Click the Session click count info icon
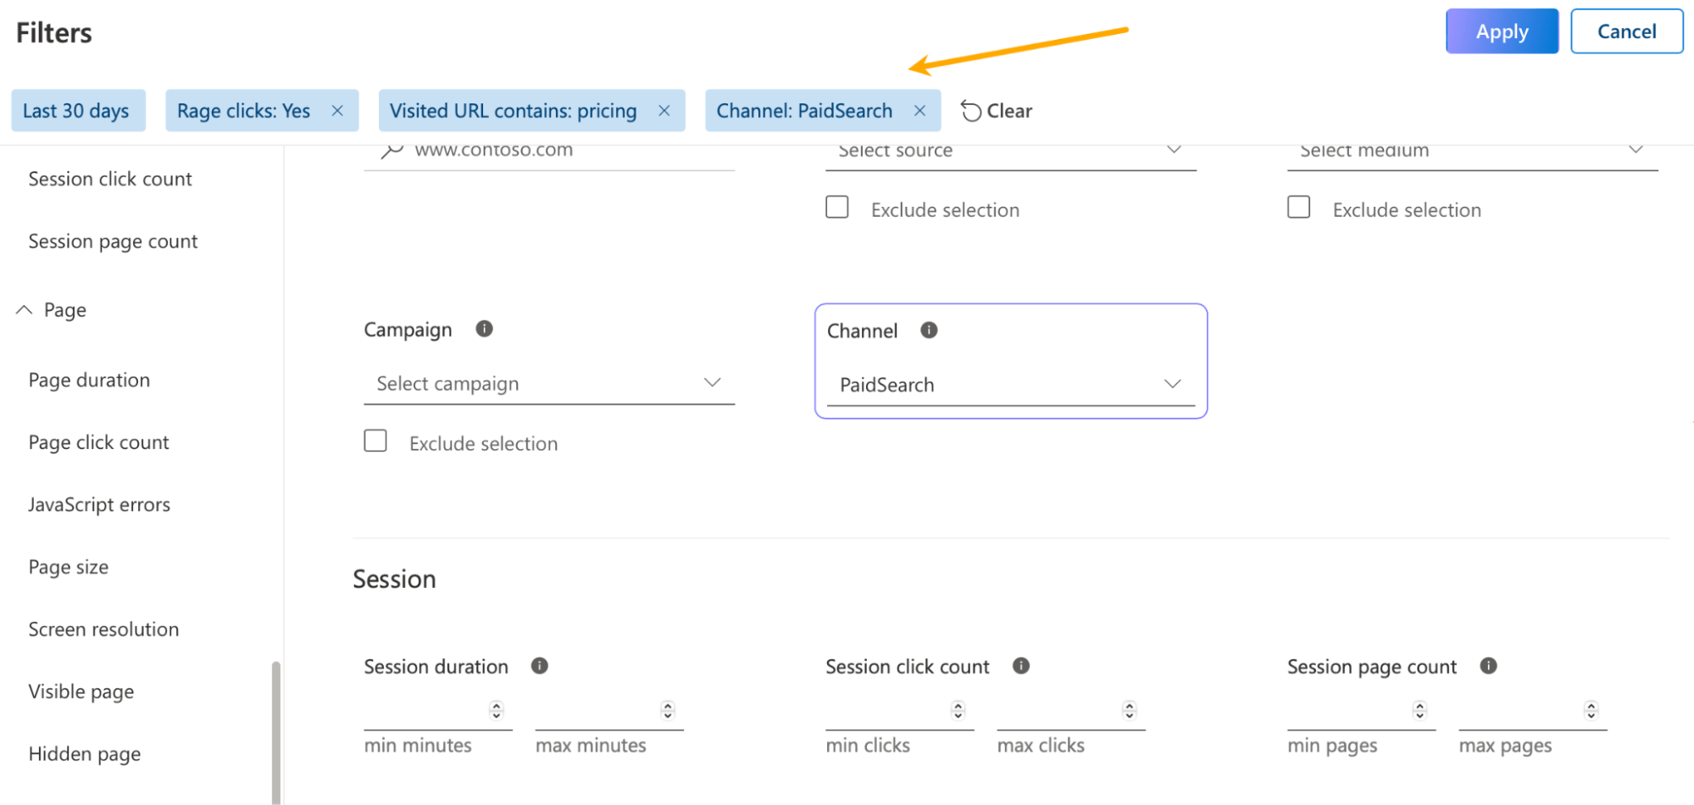 pyautogui.click(x=1021, y=666)
